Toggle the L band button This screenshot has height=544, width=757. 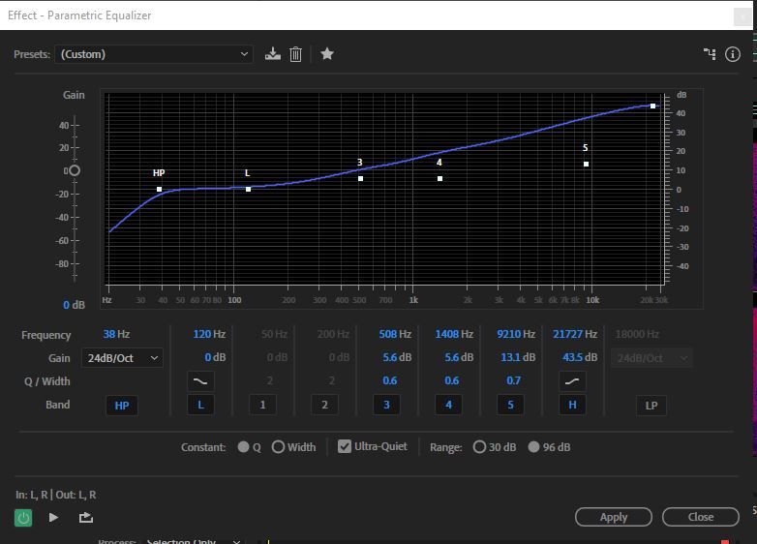pos(200,405)
